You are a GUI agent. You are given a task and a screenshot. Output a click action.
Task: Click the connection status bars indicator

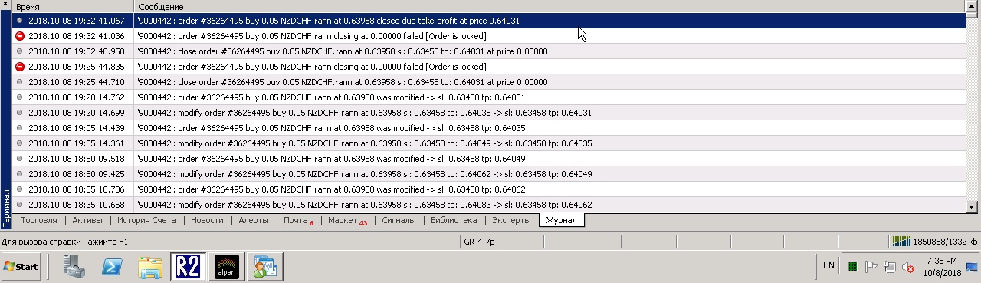(902, 242)
